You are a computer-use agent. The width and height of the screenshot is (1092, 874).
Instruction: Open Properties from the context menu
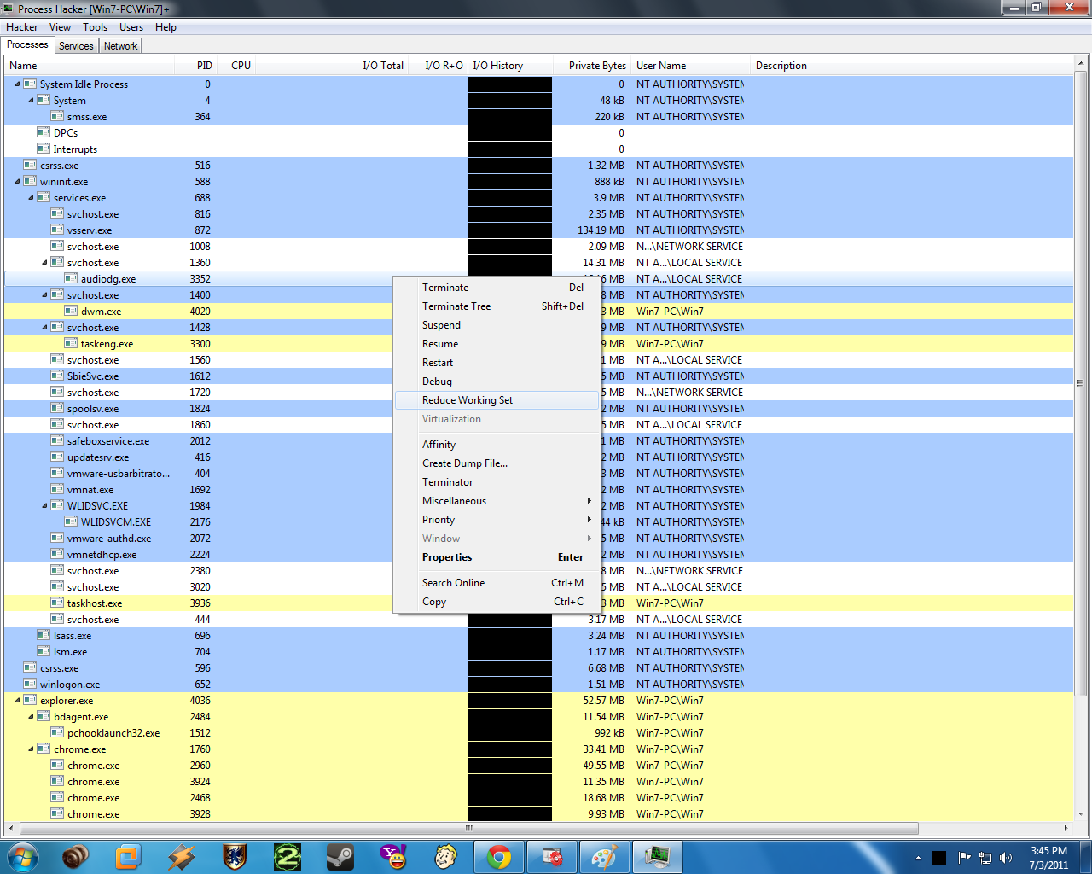tap(497, 557)
